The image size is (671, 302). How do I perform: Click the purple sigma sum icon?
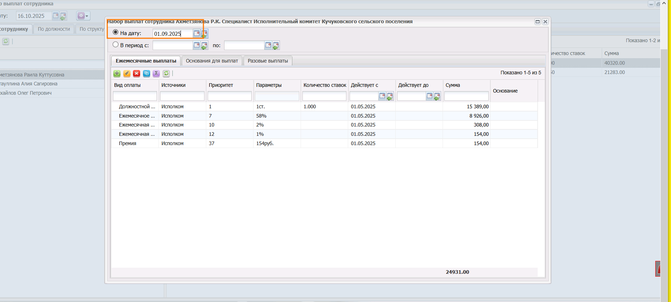coord(156,74)
